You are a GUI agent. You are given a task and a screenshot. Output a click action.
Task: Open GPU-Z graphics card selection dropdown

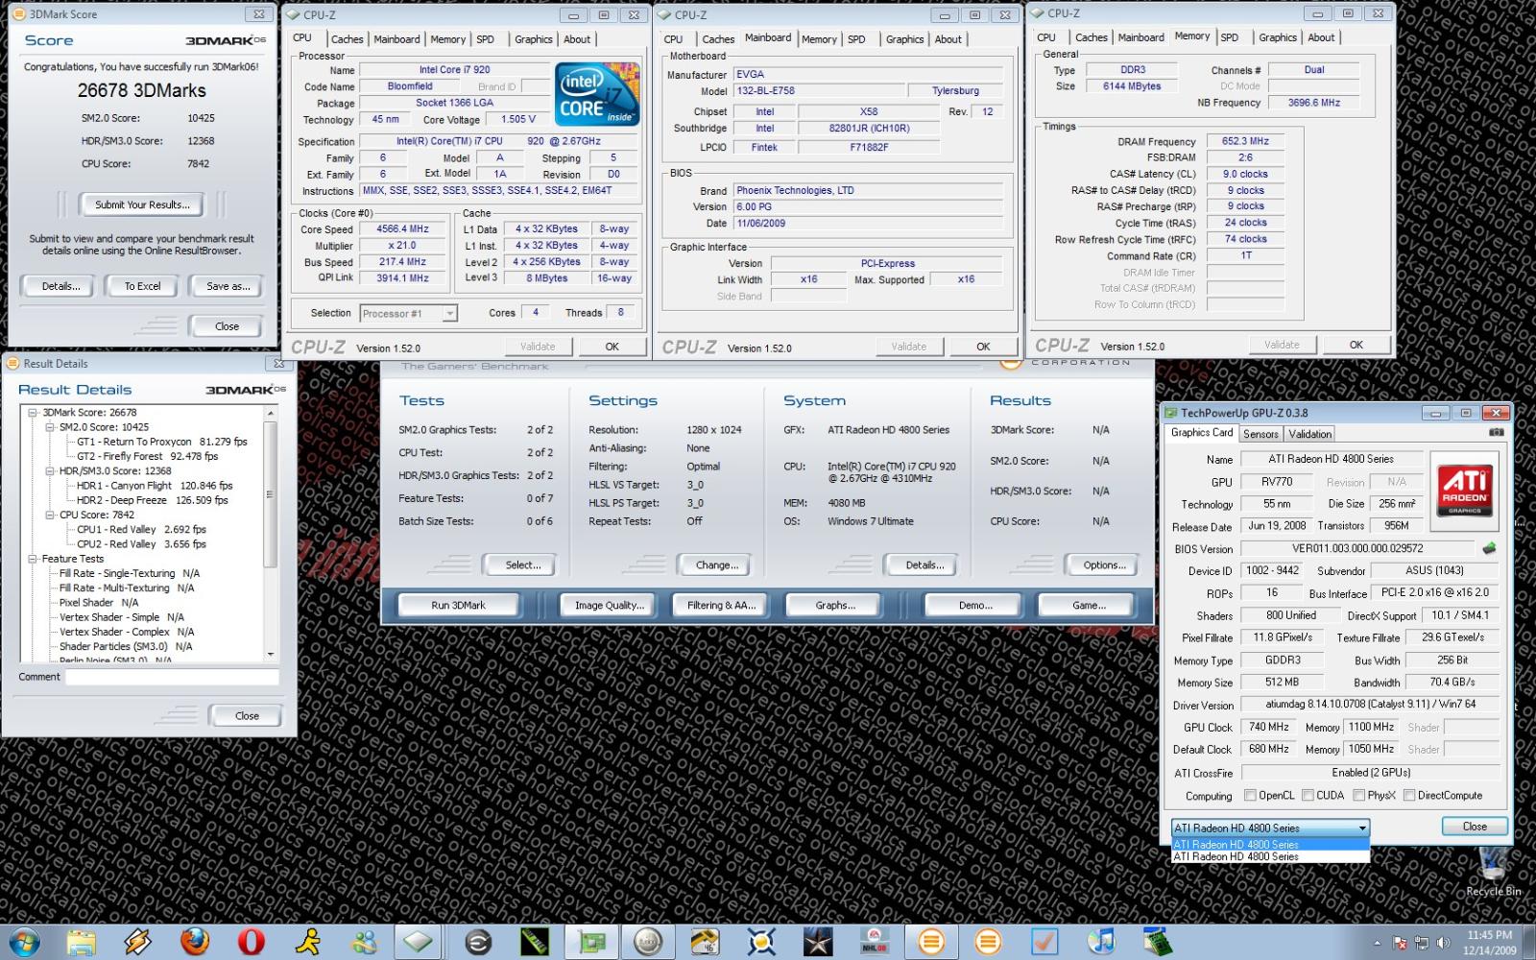(1270, 828)
